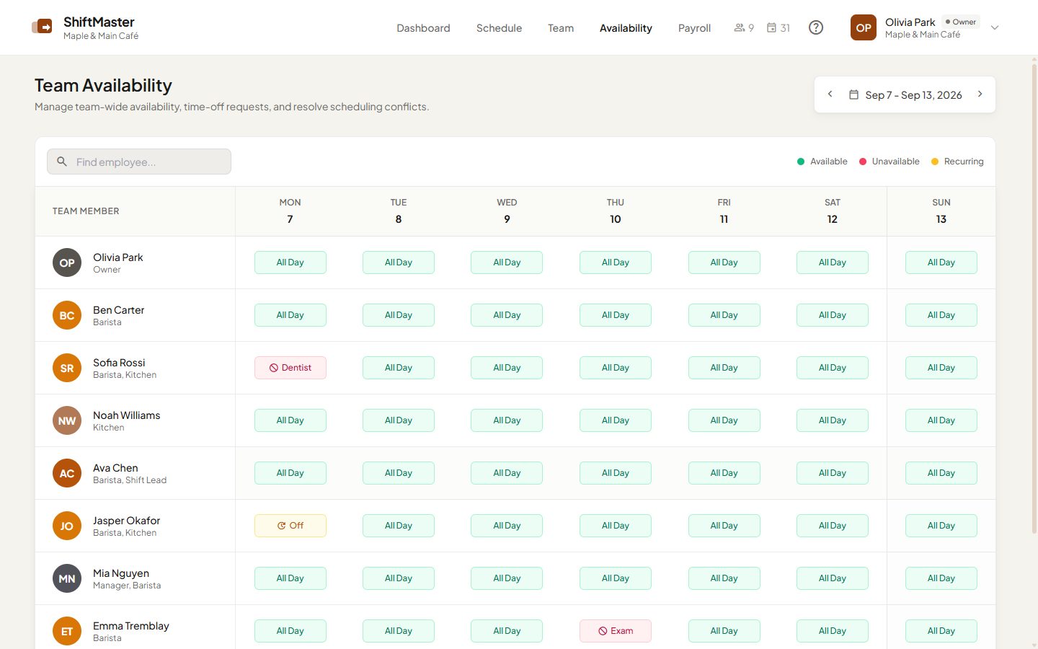
Task: Click Sofia Rossi's All Day on Sunday
Action: coord(941,368)
